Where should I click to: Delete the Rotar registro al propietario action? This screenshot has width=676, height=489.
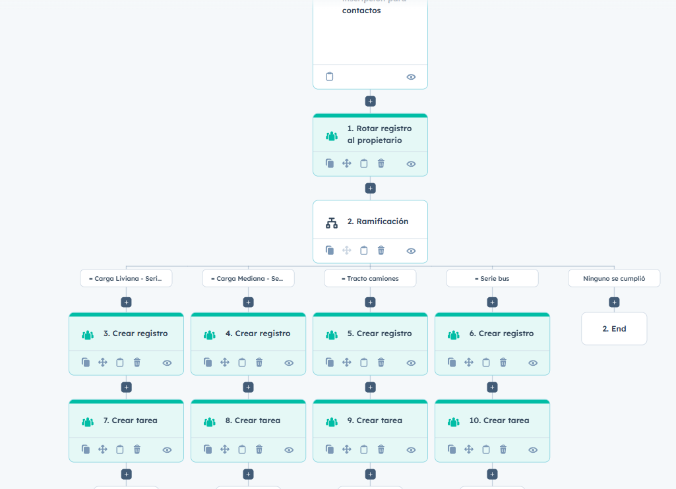[381, 163]
